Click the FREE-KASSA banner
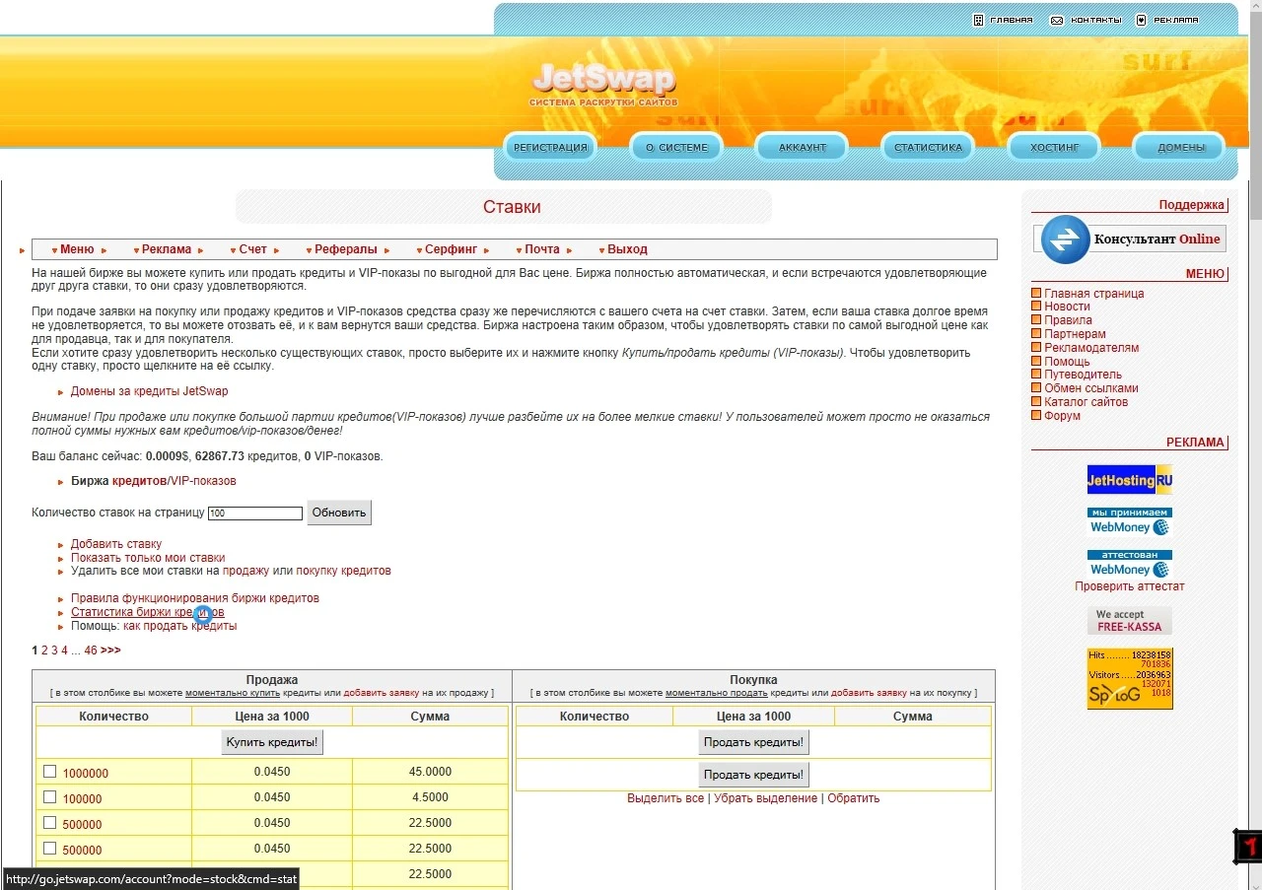 (x=1129, y=620)
